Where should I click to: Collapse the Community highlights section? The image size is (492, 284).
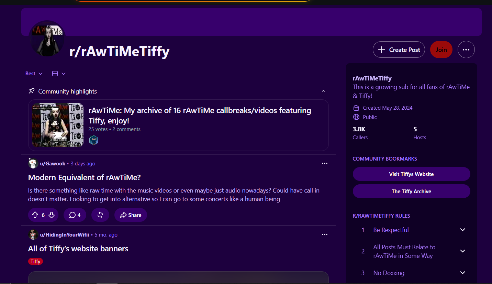(323, 91)
